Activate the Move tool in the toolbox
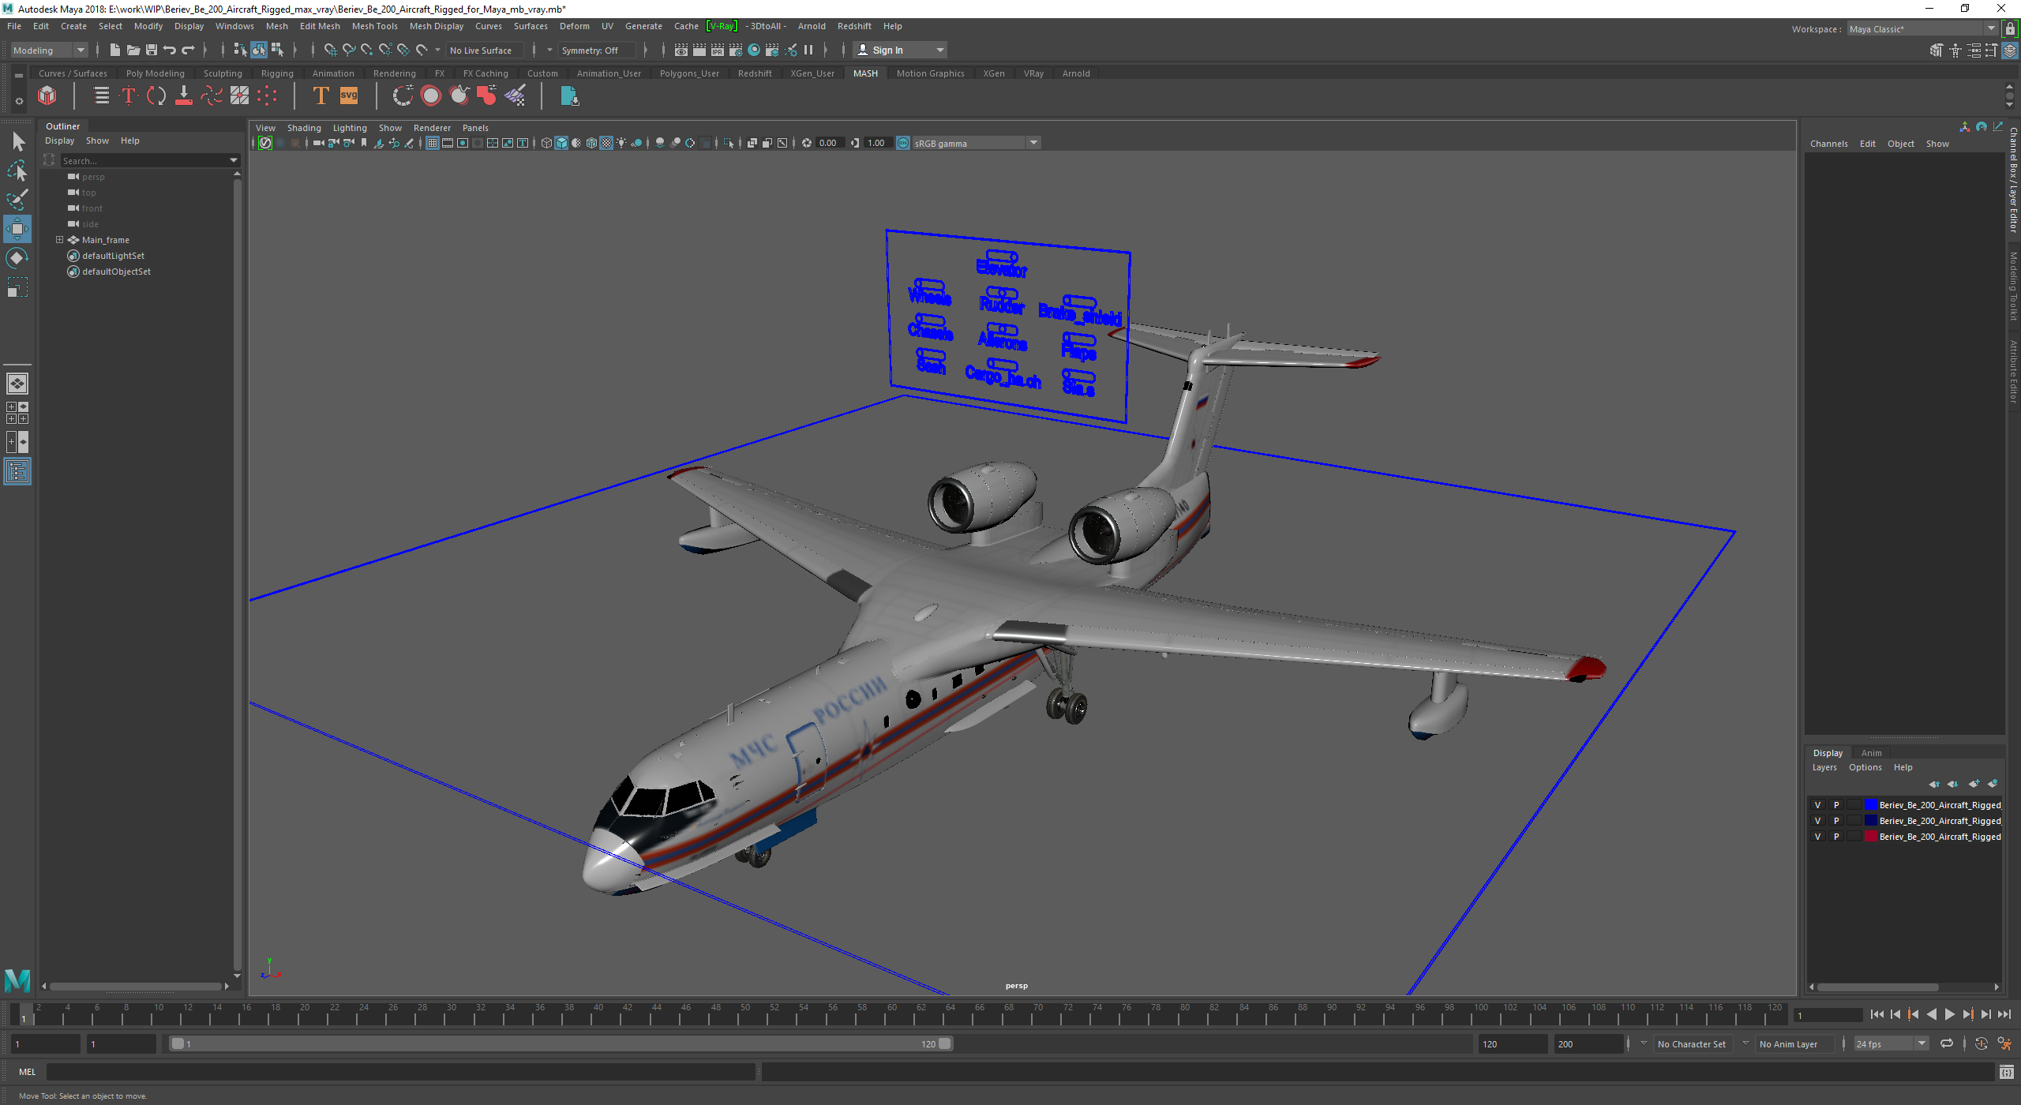The image size is (2021, 1105). [17, 229]
